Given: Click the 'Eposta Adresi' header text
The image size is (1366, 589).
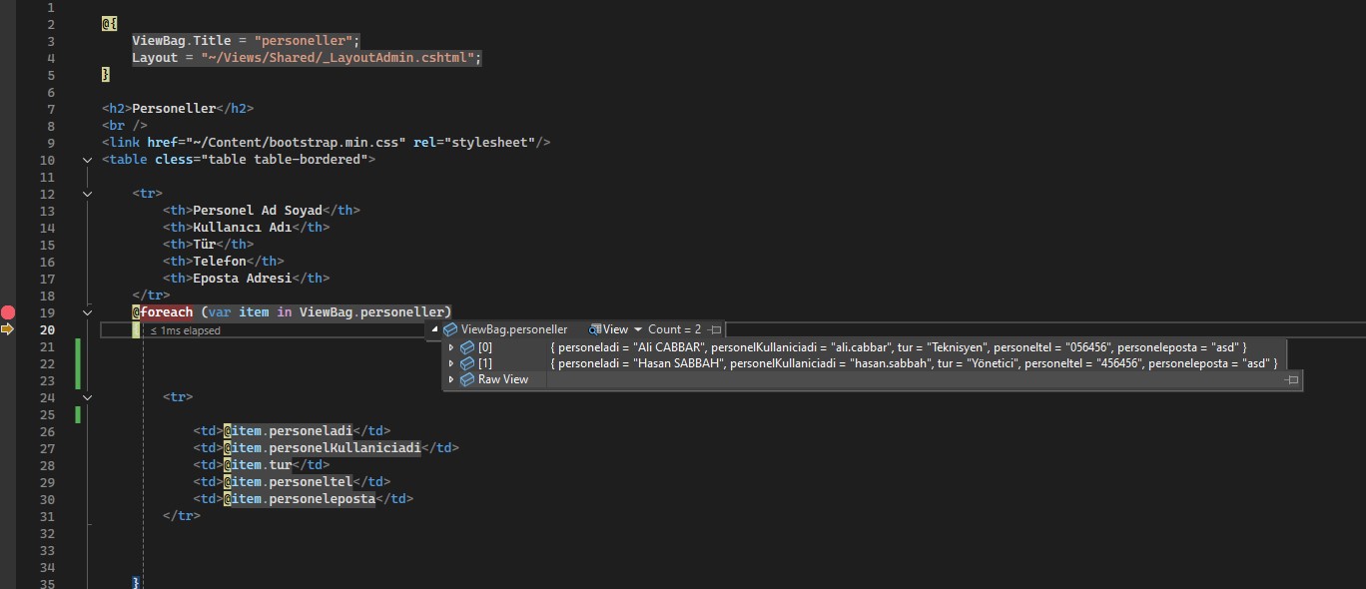Looking at the screenshot, I should click(x=243, y=279).
